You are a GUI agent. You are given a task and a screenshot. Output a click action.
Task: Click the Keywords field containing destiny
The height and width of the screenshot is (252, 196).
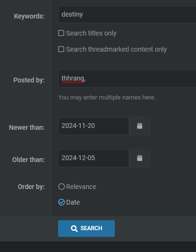pyautogui.click(x=127, y=15)
